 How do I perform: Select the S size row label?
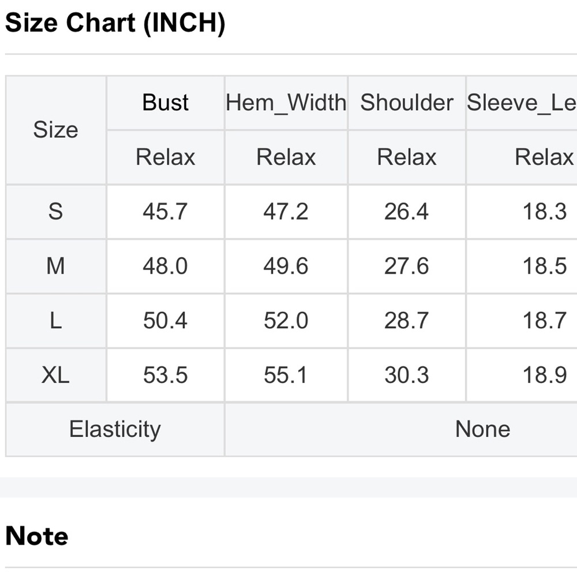point(55,212)
